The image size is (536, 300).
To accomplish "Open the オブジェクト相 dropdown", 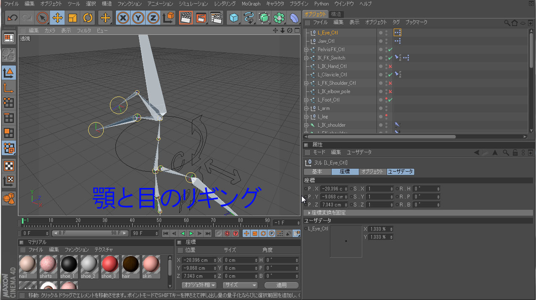I will [199, 285].
